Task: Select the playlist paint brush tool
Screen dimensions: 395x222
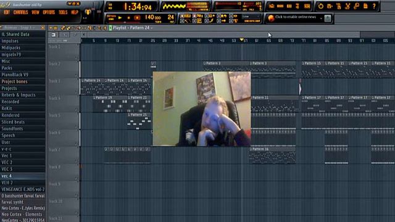Action: [68, 28]
